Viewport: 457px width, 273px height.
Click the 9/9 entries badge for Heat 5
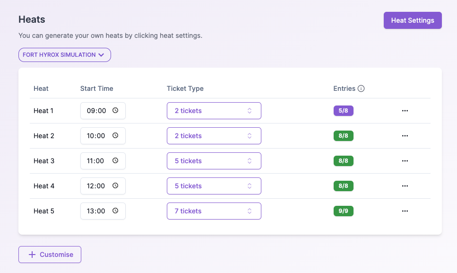pyautogui.click(x=343, y=211)
